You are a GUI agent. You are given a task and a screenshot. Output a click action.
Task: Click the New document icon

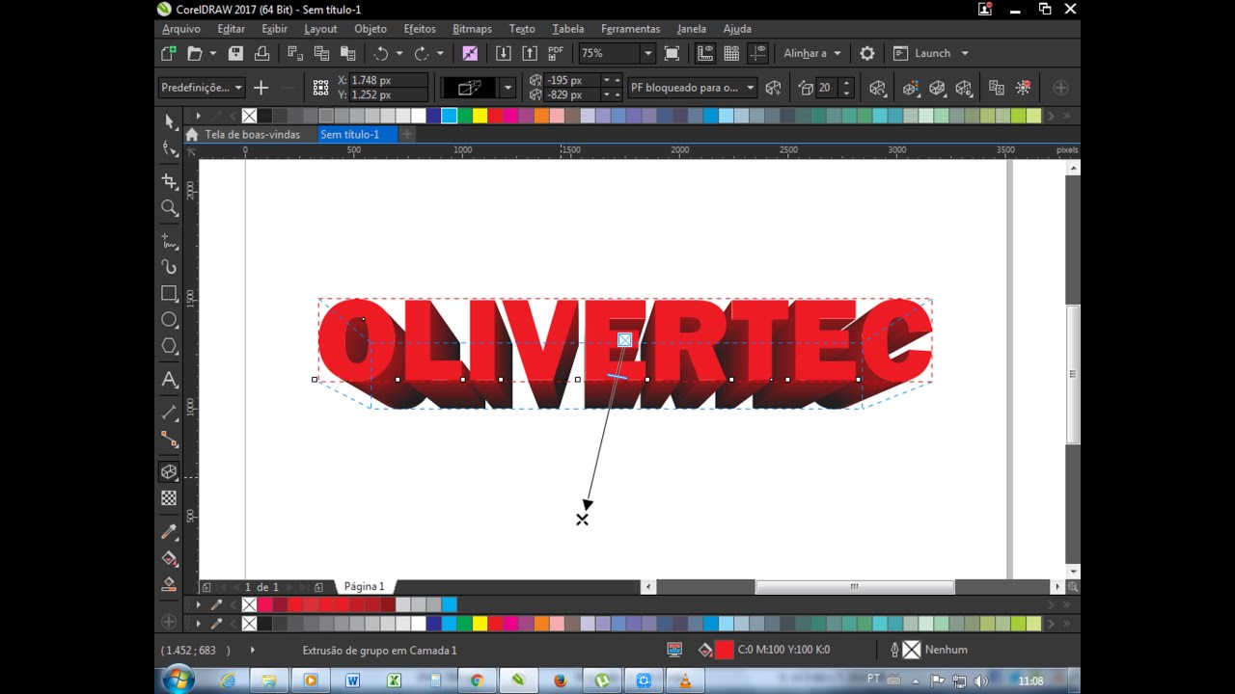[x=169, y=54]
